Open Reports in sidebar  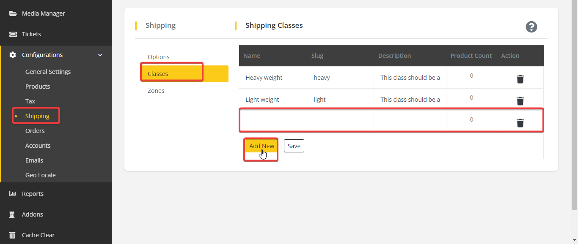[33, 194]
